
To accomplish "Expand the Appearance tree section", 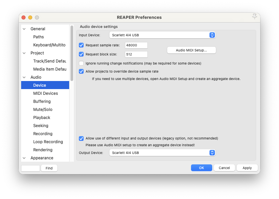I will coord(24,158).
